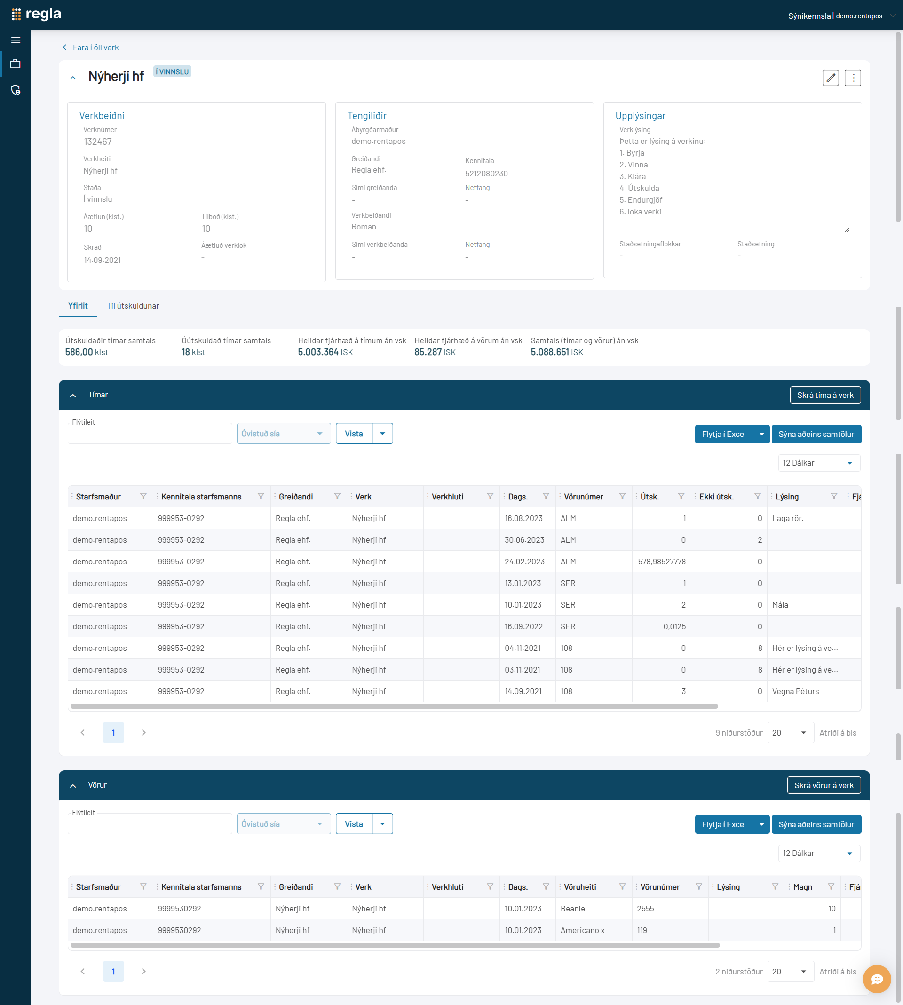
Task: Open the hamburger menu in sidebar
Action: coord(16,40)
